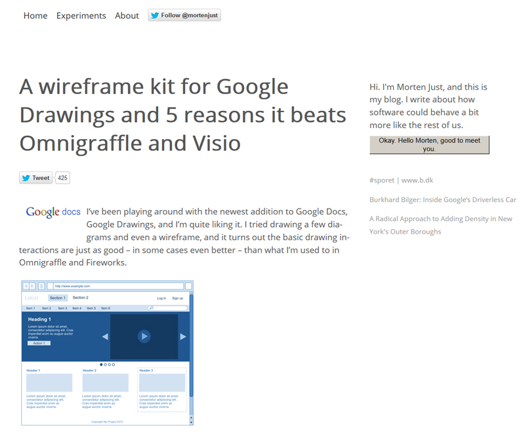Open the Home menu item
Image resolution: width=525 pixels, height=433 pixels.
pos(35,16)
